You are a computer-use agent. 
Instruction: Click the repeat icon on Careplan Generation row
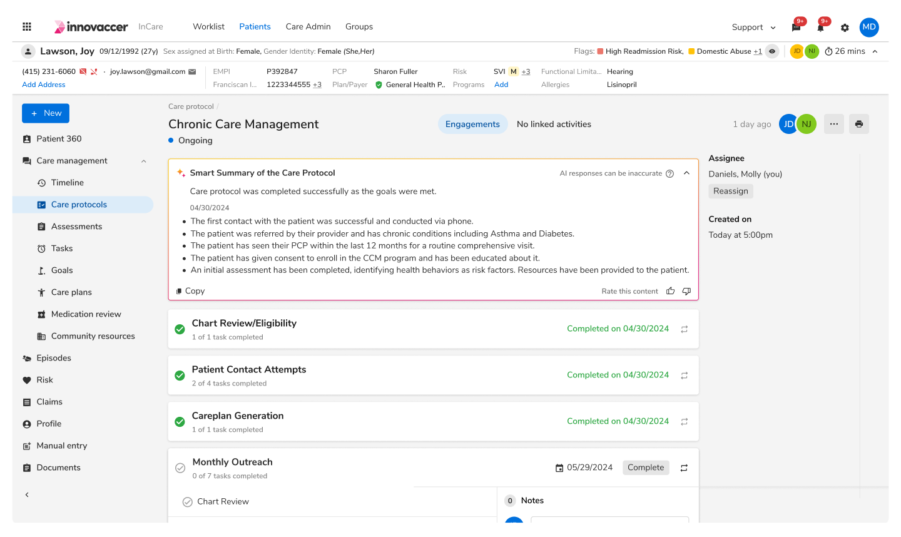click(x=685, y=422)
